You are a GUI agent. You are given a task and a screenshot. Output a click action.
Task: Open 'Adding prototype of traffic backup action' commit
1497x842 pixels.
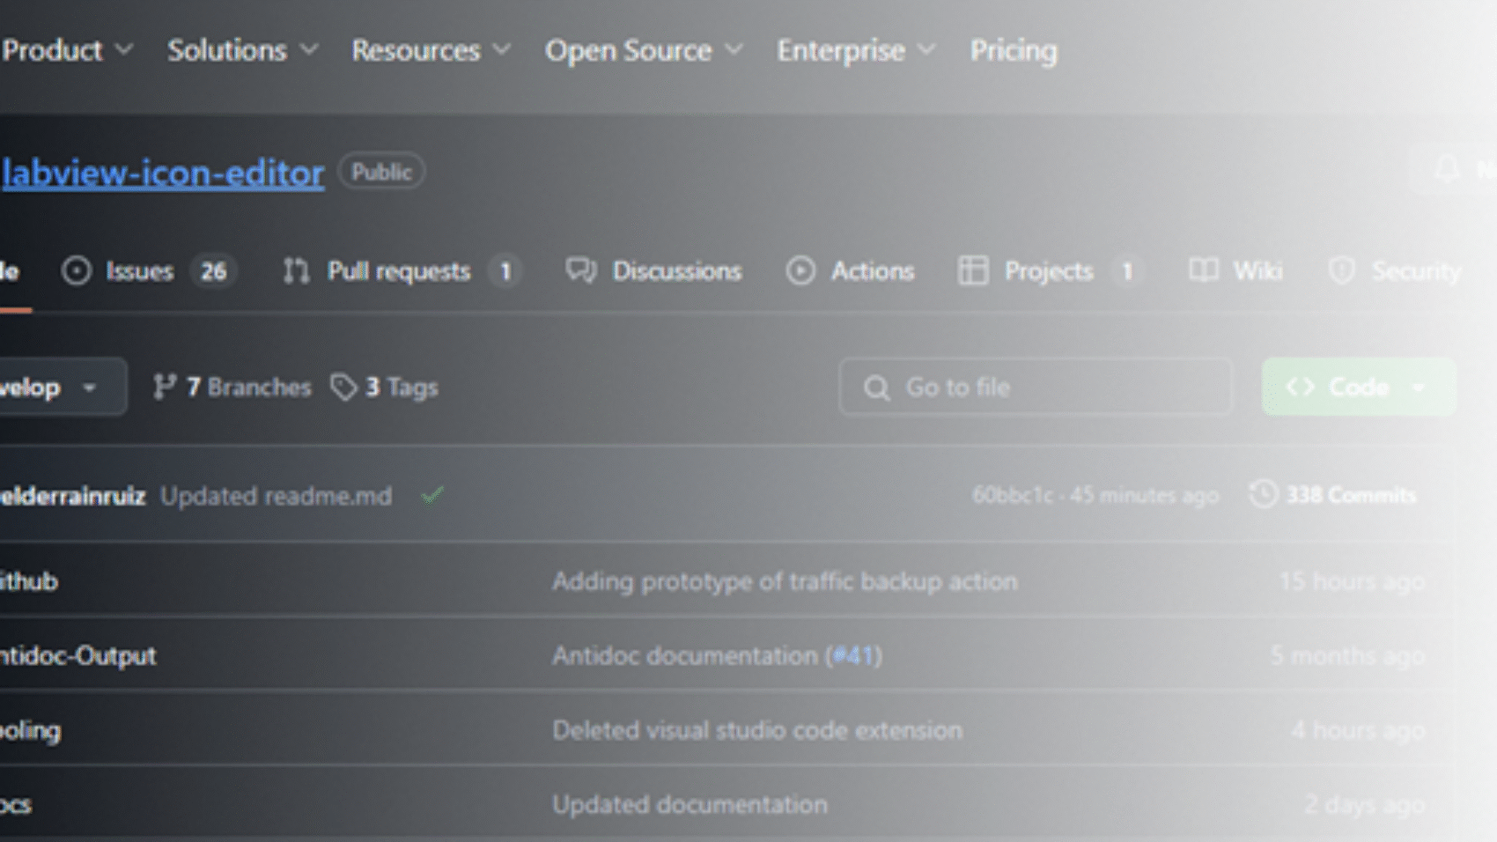pyautogui.click(x=785, y=581)
